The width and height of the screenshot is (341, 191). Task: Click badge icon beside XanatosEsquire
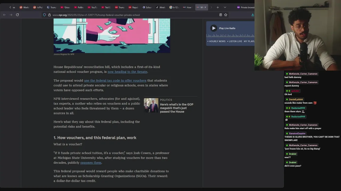coord(287,133)
